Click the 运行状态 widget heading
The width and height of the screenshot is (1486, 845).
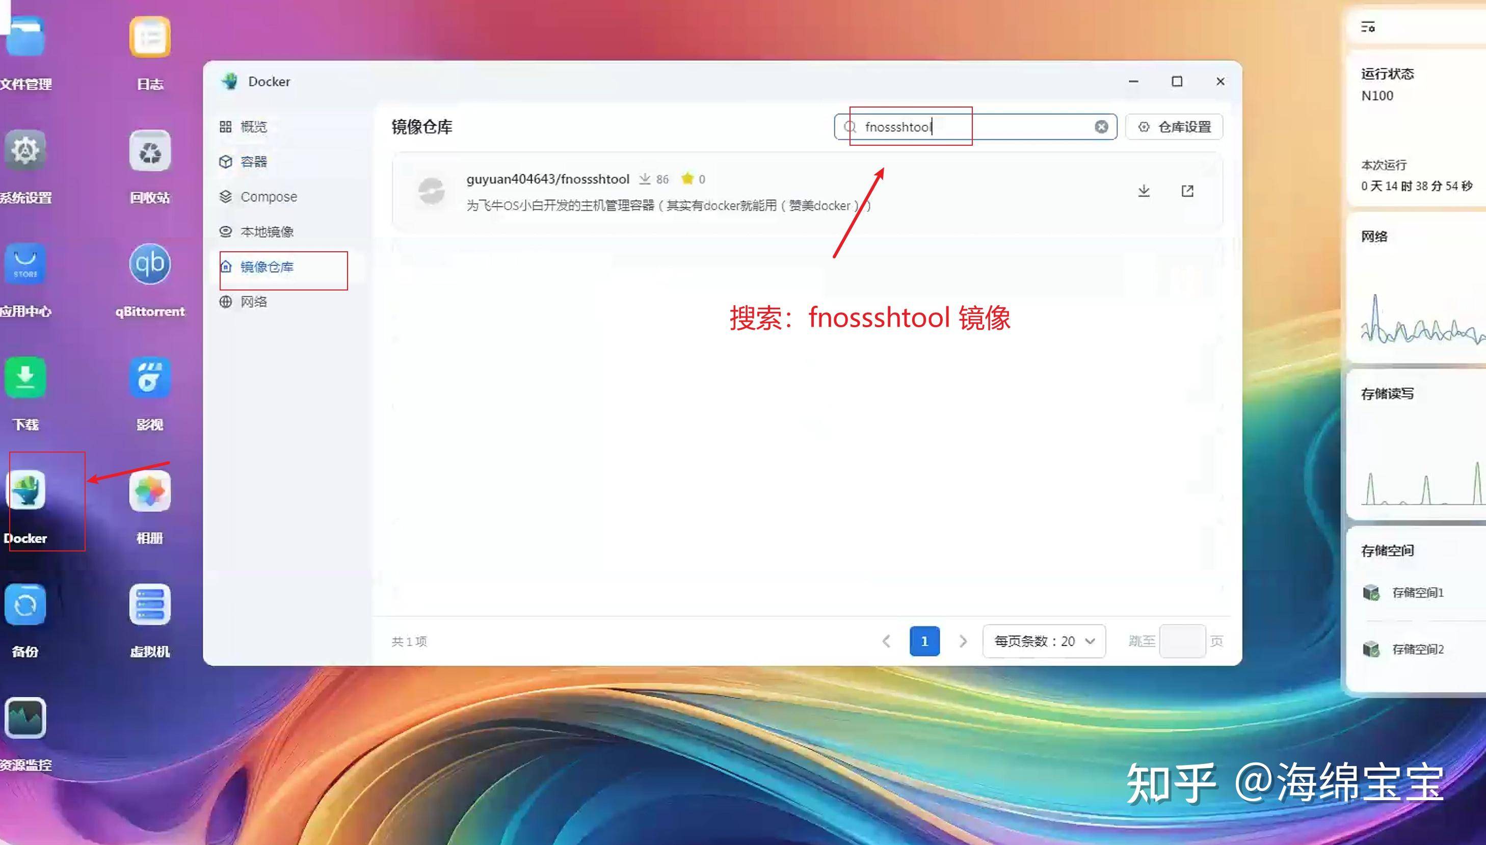coord(1387,74)
